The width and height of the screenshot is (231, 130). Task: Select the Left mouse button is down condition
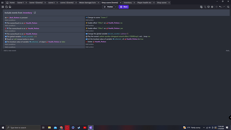click(x=19, y=39)
